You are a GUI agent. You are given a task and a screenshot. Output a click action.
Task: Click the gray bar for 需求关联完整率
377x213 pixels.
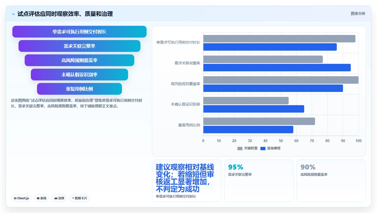263,59
